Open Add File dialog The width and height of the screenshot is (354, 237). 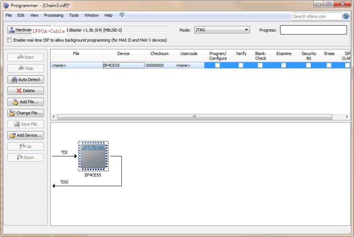click(26, 102)
